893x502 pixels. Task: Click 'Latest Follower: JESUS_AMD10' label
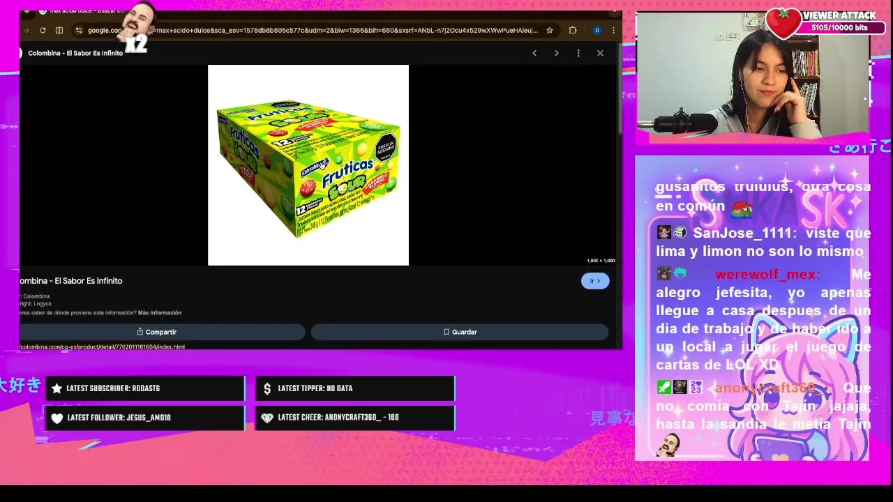click(119, 418)
